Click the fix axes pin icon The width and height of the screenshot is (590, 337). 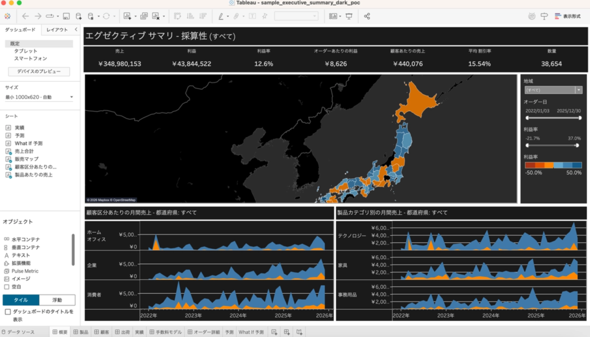point(265,16)
